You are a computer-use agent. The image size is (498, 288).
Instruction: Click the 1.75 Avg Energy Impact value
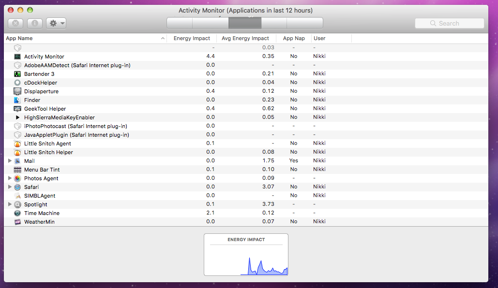(269, 160)
